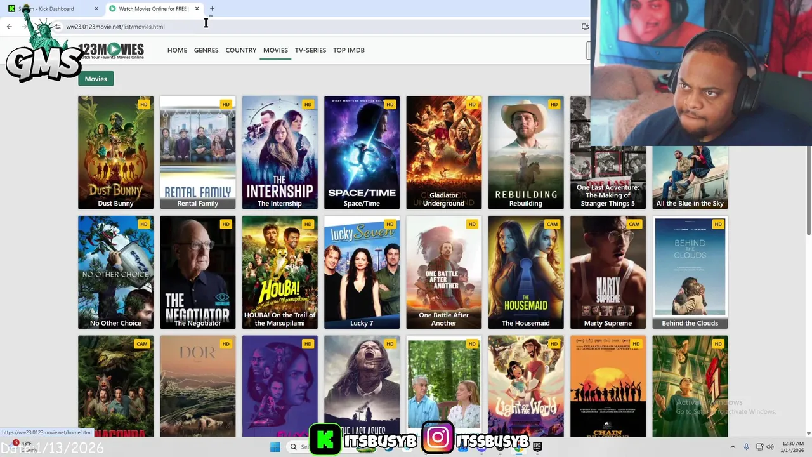Image resolution: width=812 pixels, height=457 pixels.
Task: Close the Watch Movies Online tab
Action: click(x=197, y=9)
